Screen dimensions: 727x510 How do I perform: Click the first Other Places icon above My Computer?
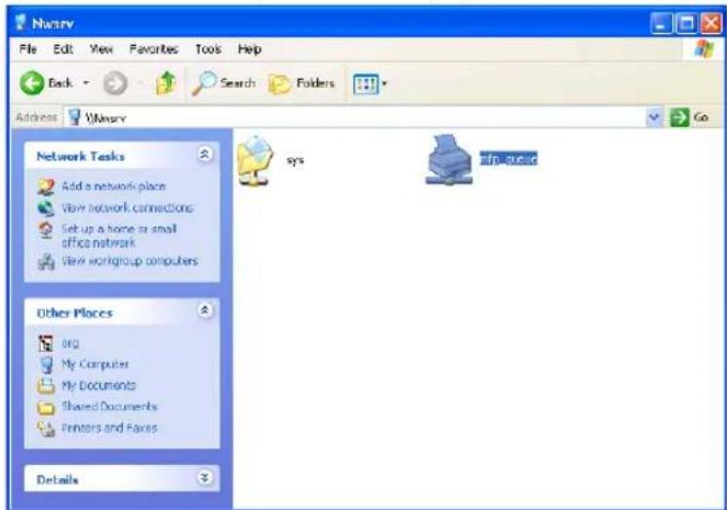tap(46, 343)
